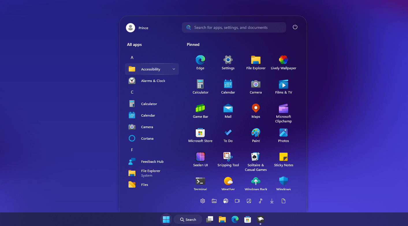Click letter F index header

(x=132, y=150)
